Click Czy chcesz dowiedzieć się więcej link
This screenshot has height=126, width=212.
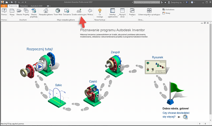tap(176, 115)
